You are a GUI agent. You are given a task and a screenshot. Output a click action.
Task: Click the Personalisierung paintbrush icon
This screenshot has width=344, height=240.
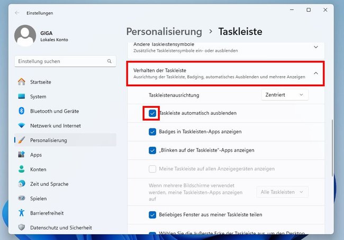pos(22,140)
